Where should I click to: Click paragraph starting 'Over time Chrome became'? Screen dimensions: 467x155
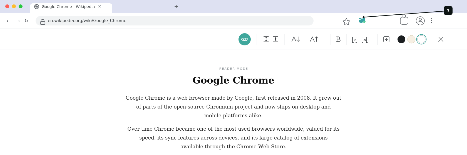tap(233, 138)
